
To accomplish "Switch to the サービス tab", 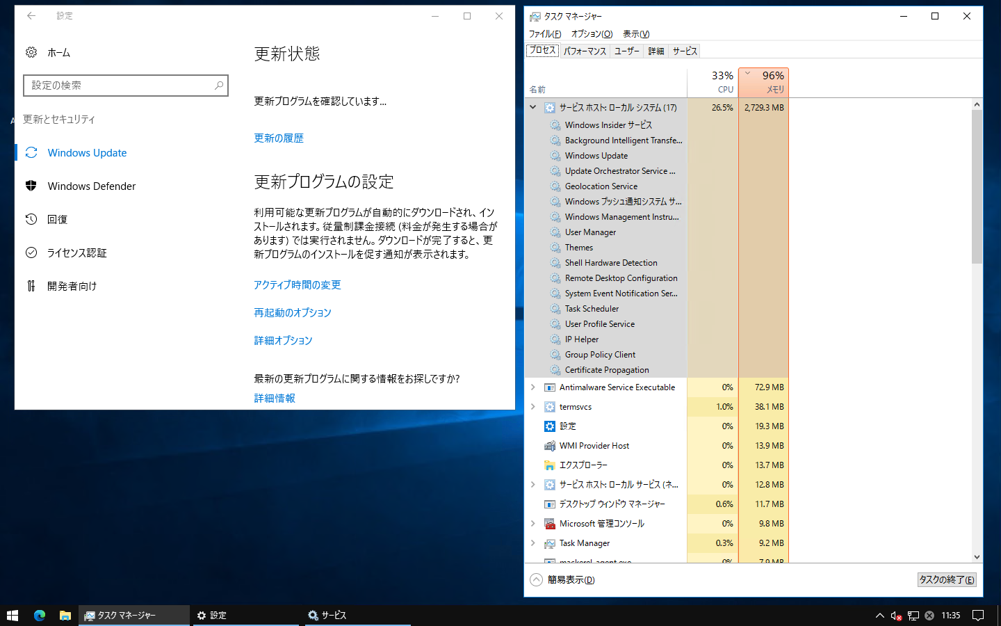I will tap(685, 51).
